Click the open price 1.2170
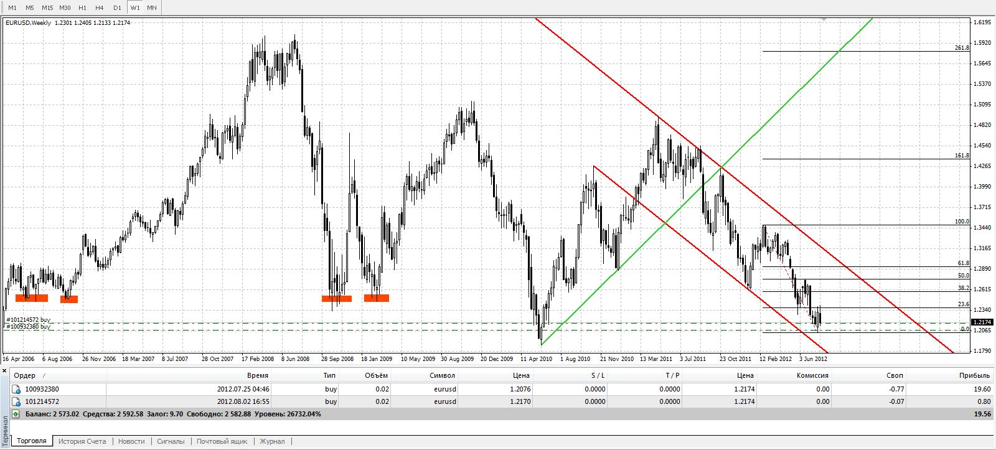The image size is (996, 450). 520,401
